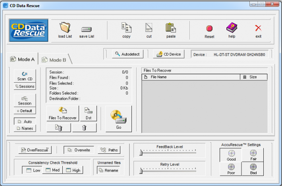Set consistency threshold to High
This screenshot has width=282, height=186.
(73, 170)
